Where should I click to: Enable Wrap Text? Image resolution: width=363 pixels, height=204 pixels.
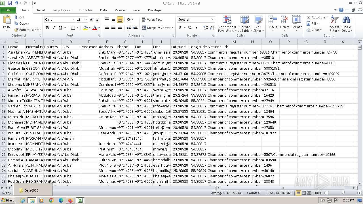152,20
